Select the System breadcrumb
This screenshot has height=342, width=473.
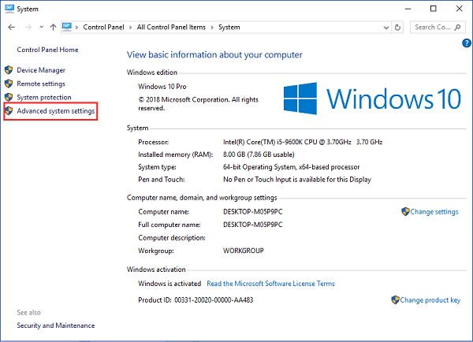pos(229,28)
